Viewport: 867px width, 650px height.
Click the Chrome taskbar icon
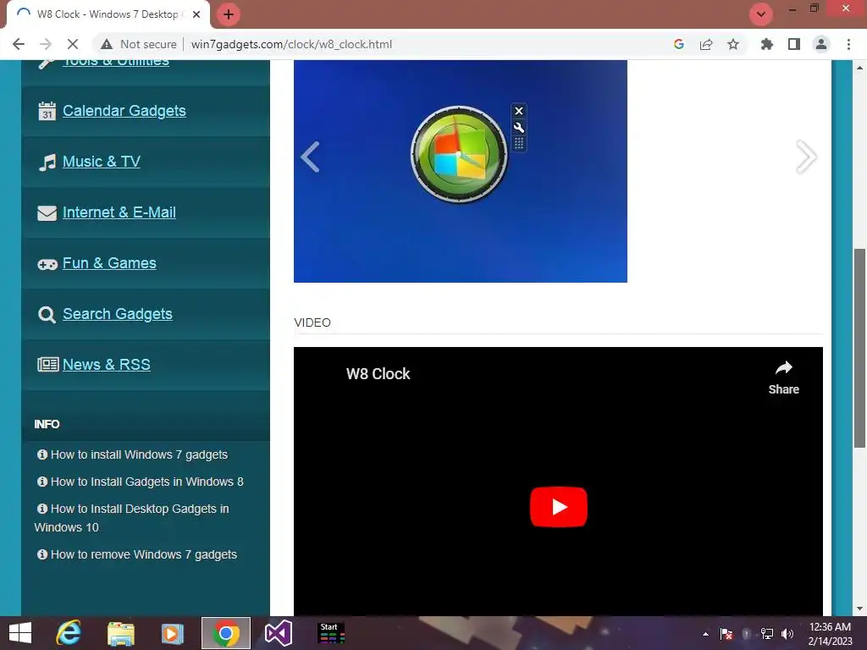(225, 633)
